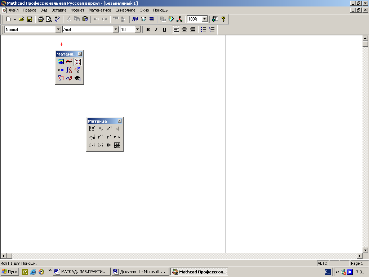Viewport: 369px width, 277px height.
Task: Open Help with the question mark icon
Action: [223, 19]
